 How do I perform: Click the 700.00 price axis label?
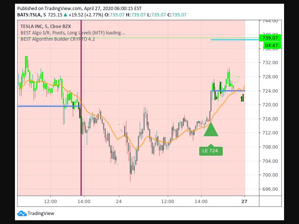click(270, 175)
